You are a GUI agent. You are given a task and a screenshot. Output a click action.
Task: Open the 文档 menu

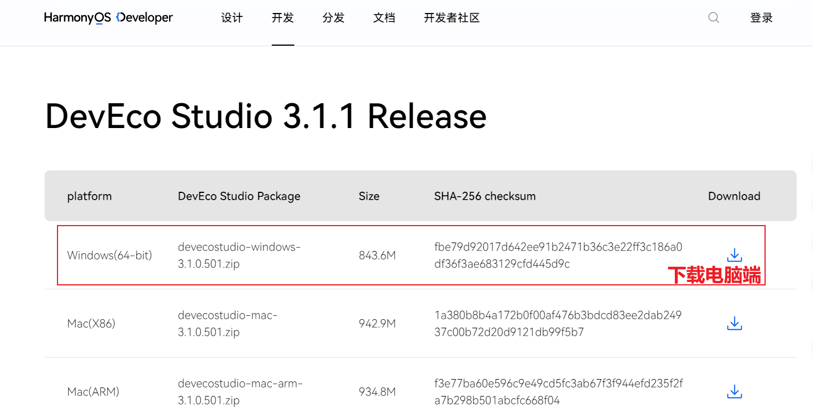click(384, 18)
